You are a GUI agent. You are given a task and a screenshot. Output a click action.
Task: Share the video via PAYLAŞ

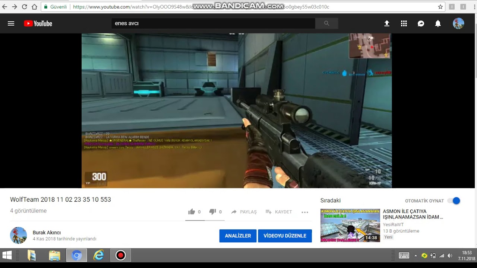click(244, 212)
